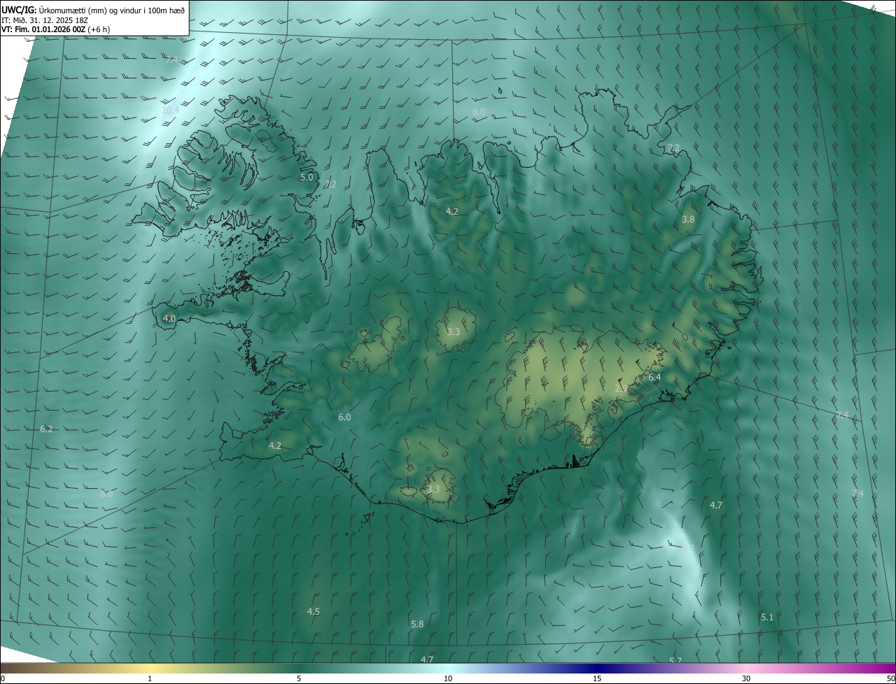Click the 2.9 value label on the large glacier
Viewport: 896px width, 684px height.
620,388
